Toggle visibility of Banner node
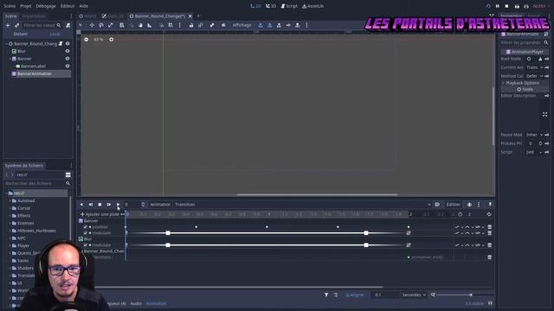 click(x=68, y=59)
